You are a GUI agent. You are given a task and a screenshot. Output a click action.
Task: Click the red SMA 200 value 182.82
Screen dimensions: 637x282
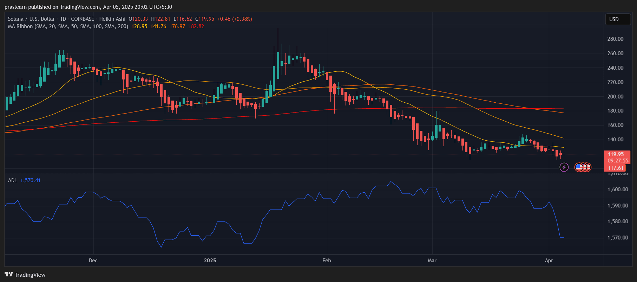pyautogui.click(x=196, y=26)
